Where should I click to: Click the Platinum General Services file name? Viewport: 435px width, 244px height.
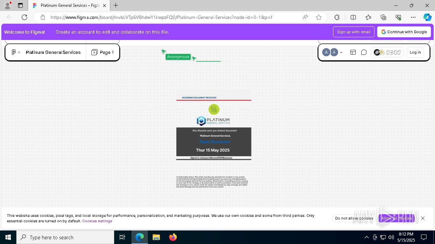(53, 52)
